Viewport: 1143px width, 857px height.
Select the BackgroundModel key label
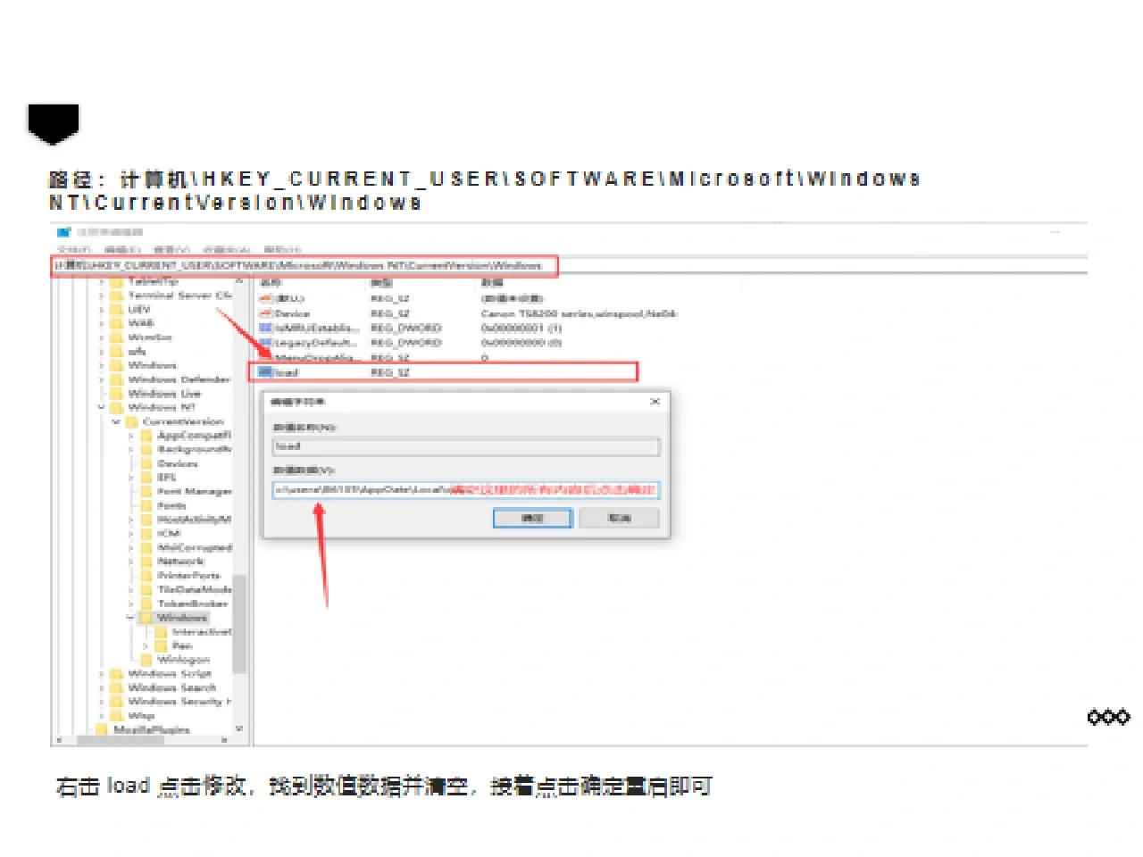194,449
